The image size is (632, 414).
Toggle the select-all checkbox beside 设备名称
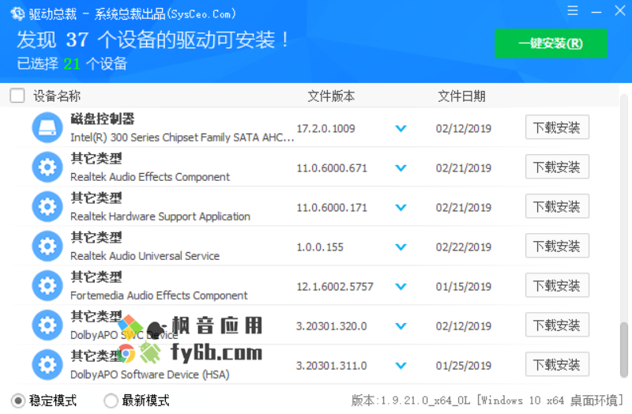click(17, 96)
